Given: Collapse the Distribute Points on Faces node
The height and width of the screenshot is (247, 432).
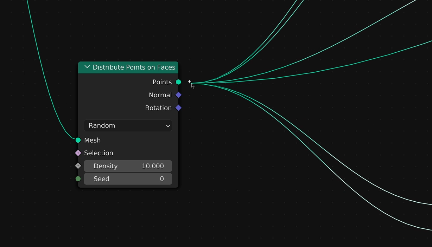Looking at the screenshot, I should coord(87,67).
